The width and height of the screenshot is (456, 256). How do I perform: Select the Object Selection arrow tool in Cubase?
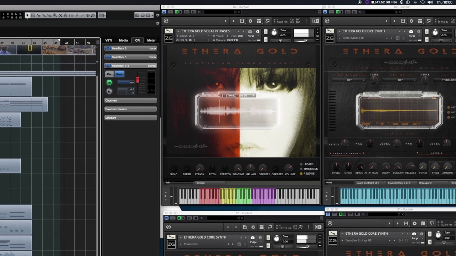27,15
